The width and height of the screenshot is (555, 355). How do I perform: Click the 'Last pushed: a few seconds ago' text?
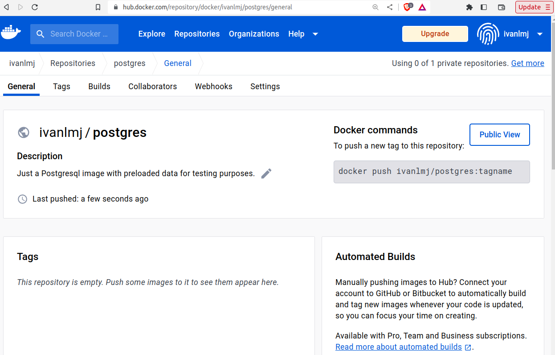coord(90,199)
